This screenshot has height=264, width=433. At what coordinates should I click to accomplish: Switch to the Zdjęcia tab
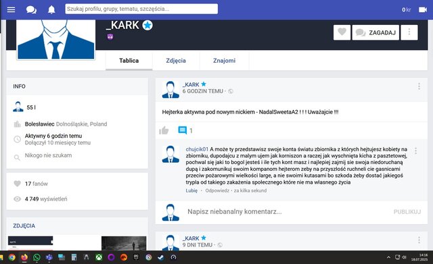coord(176,61)
